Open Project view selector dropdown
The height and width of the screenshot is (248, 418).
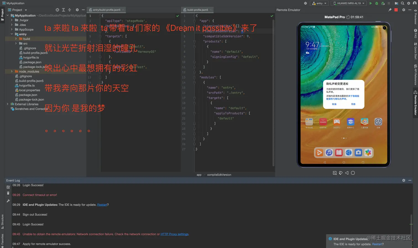click(x=18, y=10)
